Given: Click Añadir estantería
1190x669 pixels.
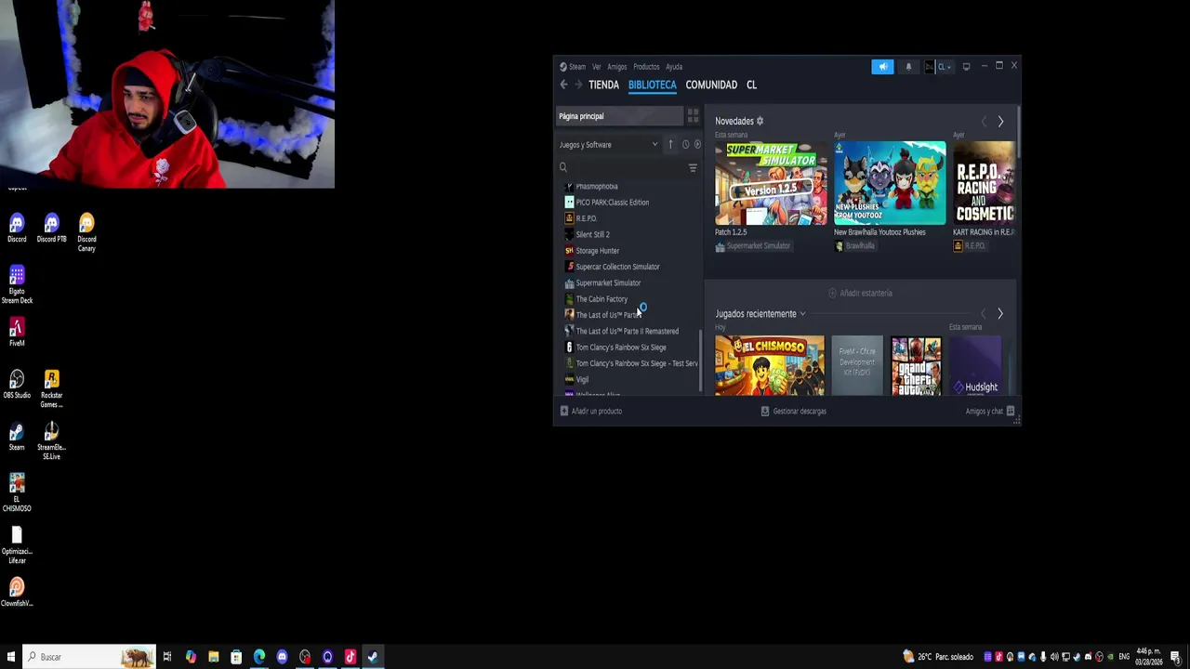Looking at the screenshot, I should click(x=860, y=293).
